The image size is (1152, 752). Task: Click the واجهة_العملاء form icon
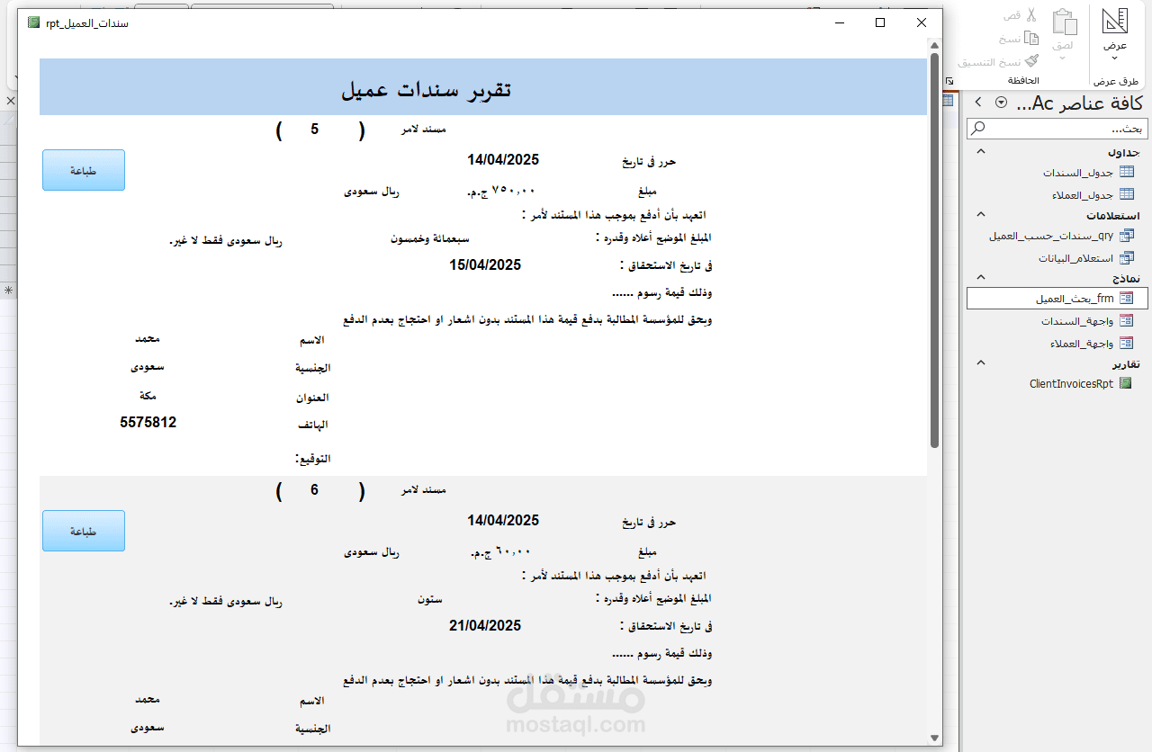(1126, 344)
